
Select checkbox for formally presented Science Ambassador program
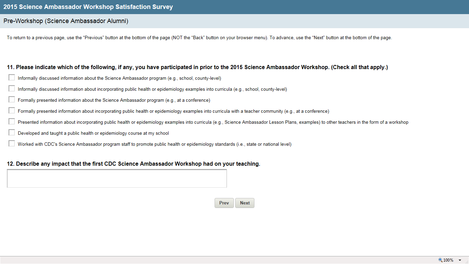(12, 100)
